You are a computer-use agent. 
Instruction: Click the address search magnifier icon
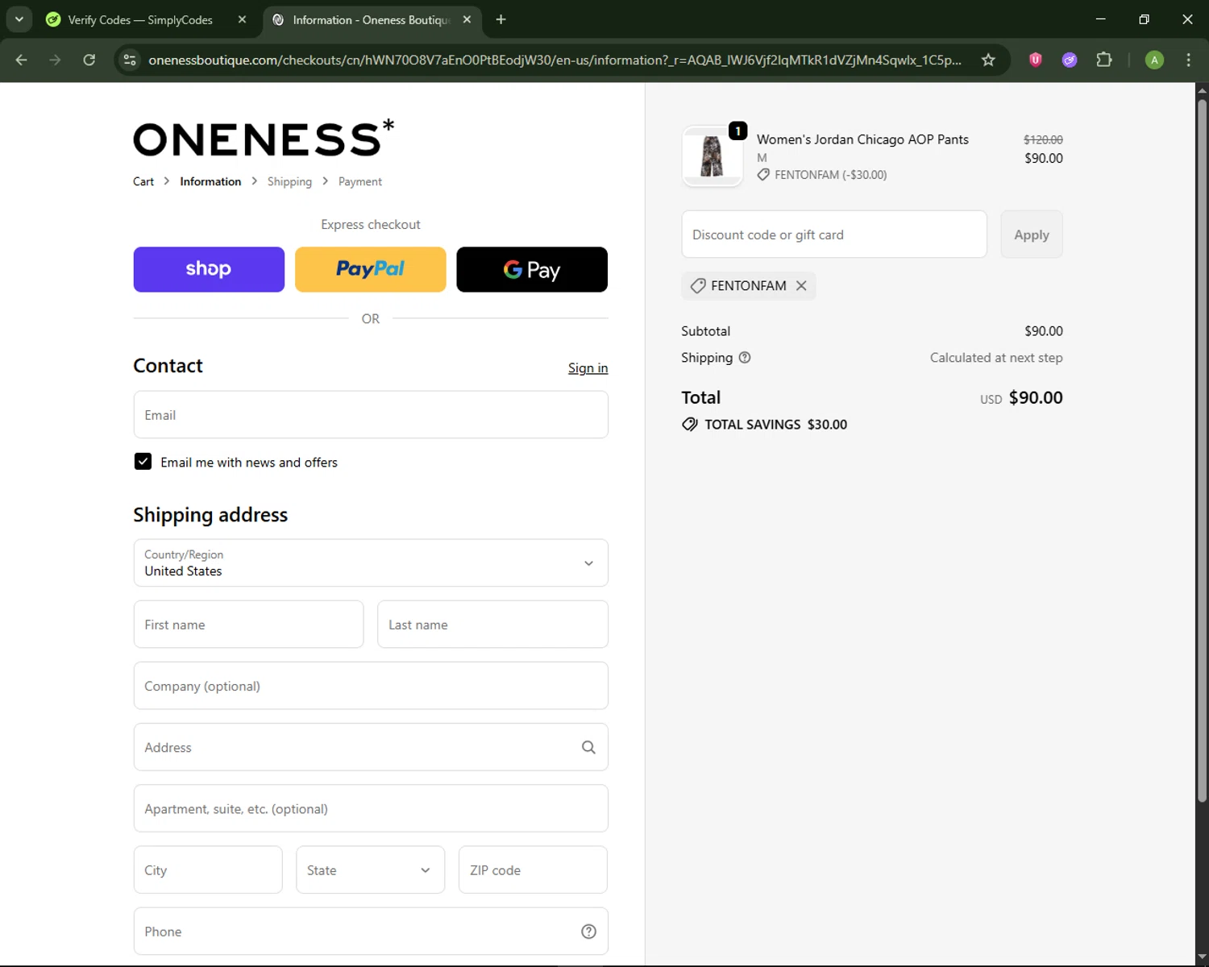pos(588,747)
